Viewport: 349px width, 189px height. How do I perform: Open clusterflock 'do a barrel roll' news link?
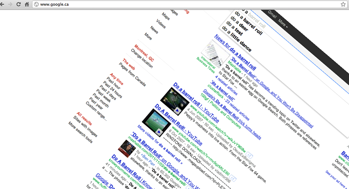click(222, 91)
